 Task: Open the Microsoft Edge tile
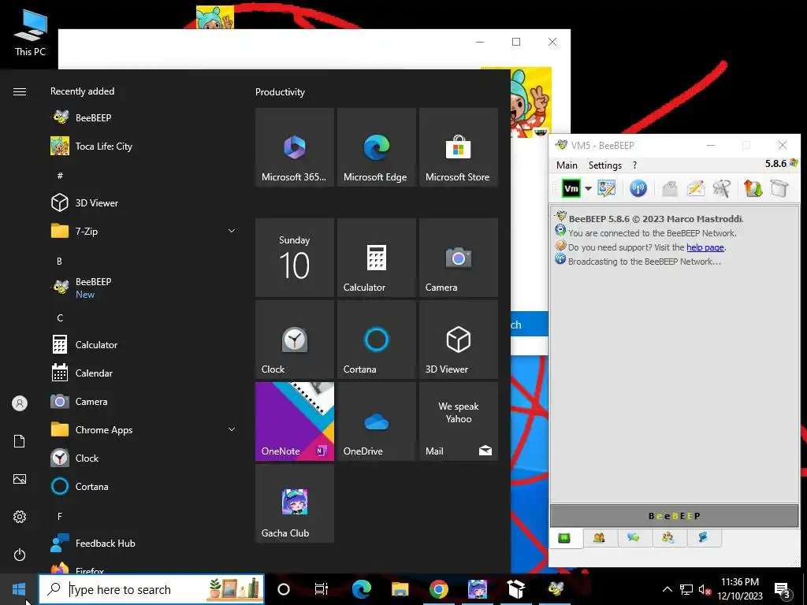click(x=376, y=147)
